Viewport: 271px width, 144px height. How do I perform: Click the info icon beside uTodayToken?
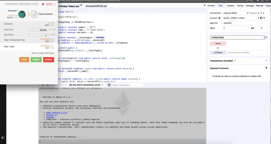267,37
